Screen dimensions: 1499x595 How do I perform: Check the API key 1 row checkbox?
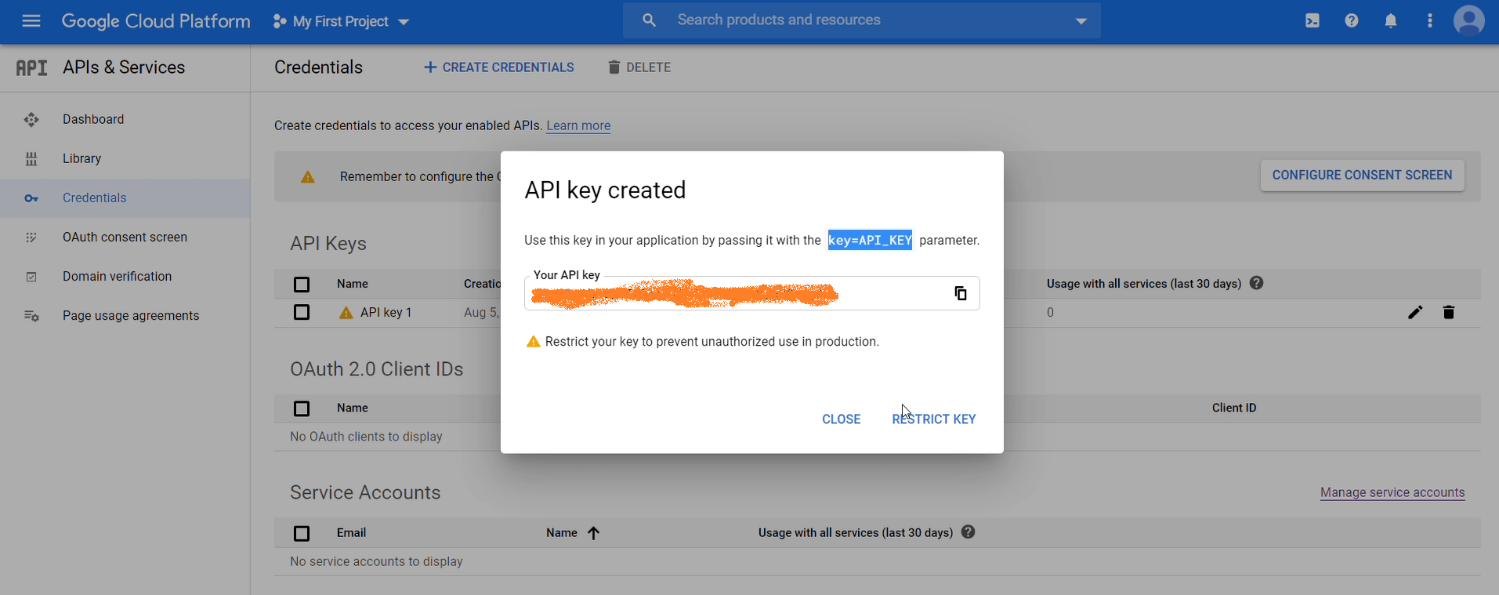302,312
